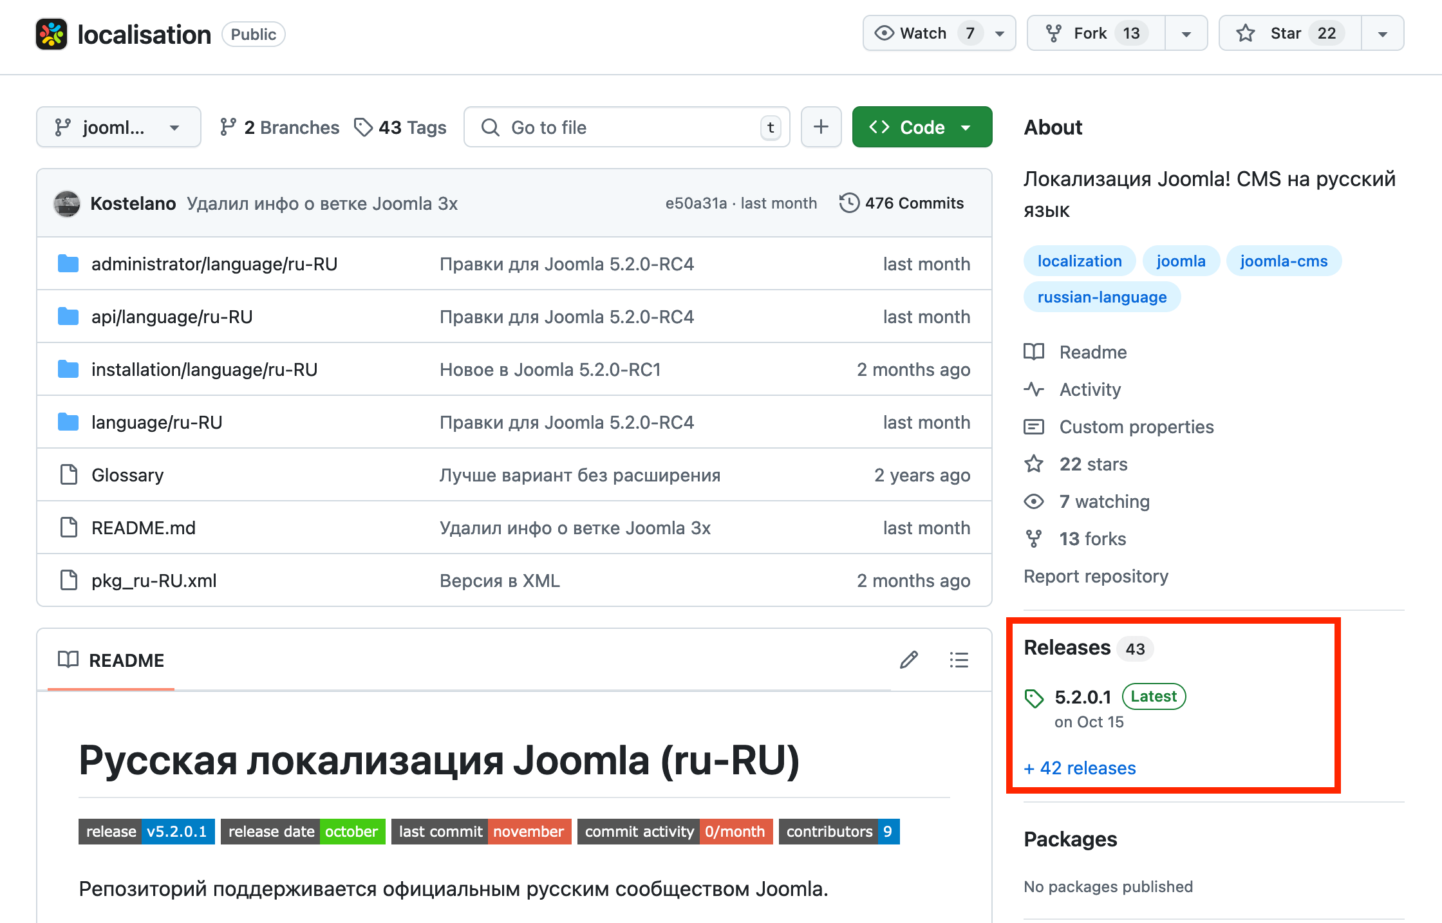
Task: Expand the Star lists dropdown arrow
Action: 1382,33
